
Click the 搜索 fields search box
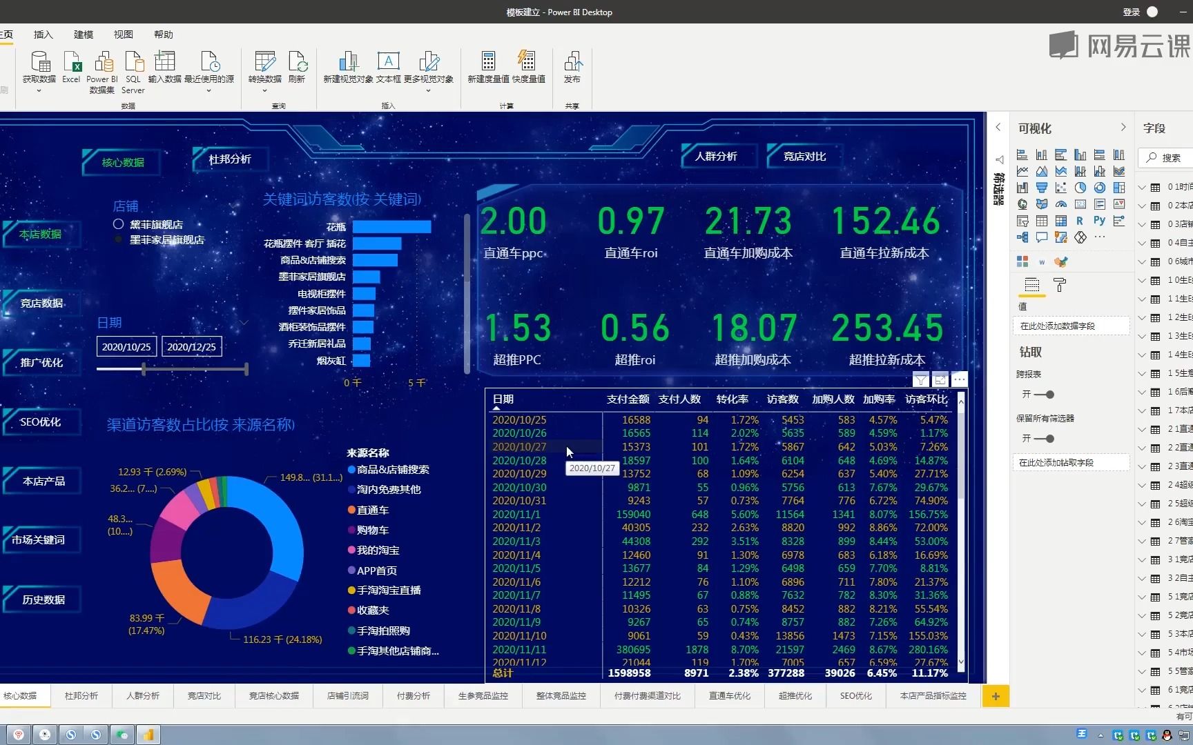tap(1167, 158)
